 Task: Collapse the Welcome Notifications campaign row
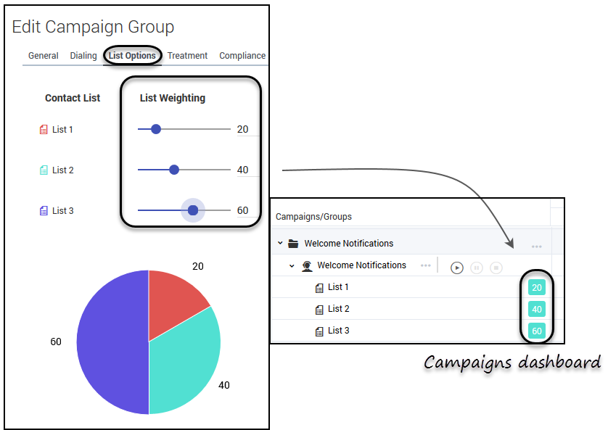pyautogui.click(x=292, y=265)
